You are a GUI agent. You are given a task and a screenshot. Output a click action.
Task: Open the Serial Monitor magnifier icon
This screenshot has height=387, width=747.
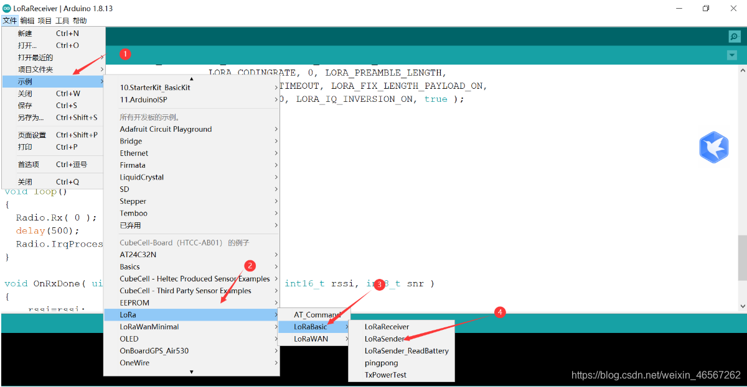735,37
